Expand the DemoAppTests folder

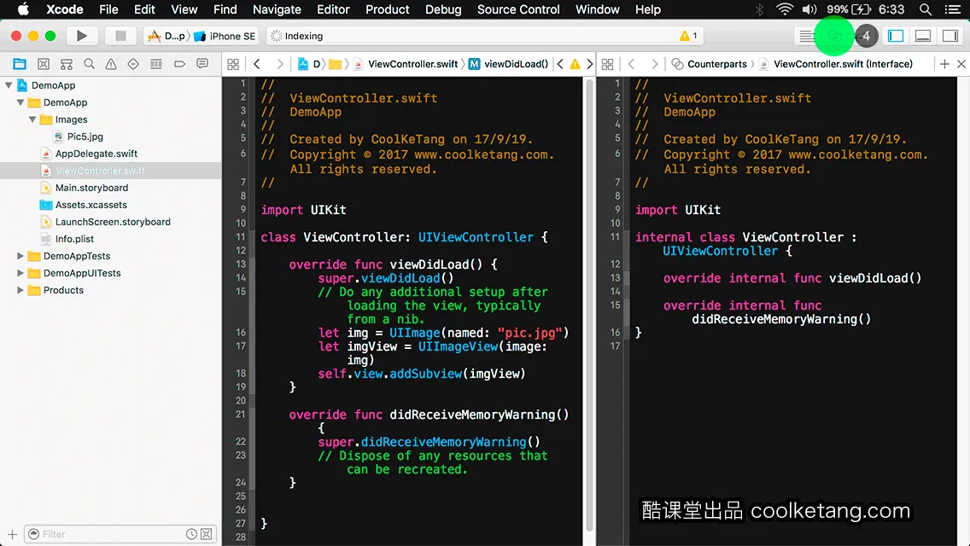(20, 255)
